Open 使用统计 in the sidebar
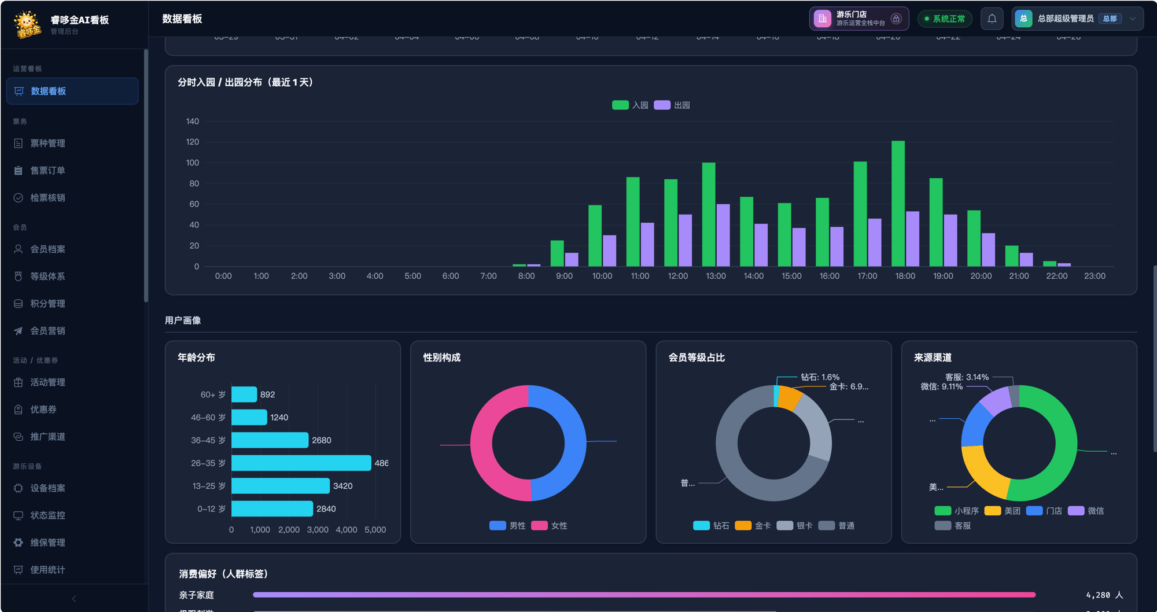Viewport: 1157px width, 612px height. click(72, 570)
